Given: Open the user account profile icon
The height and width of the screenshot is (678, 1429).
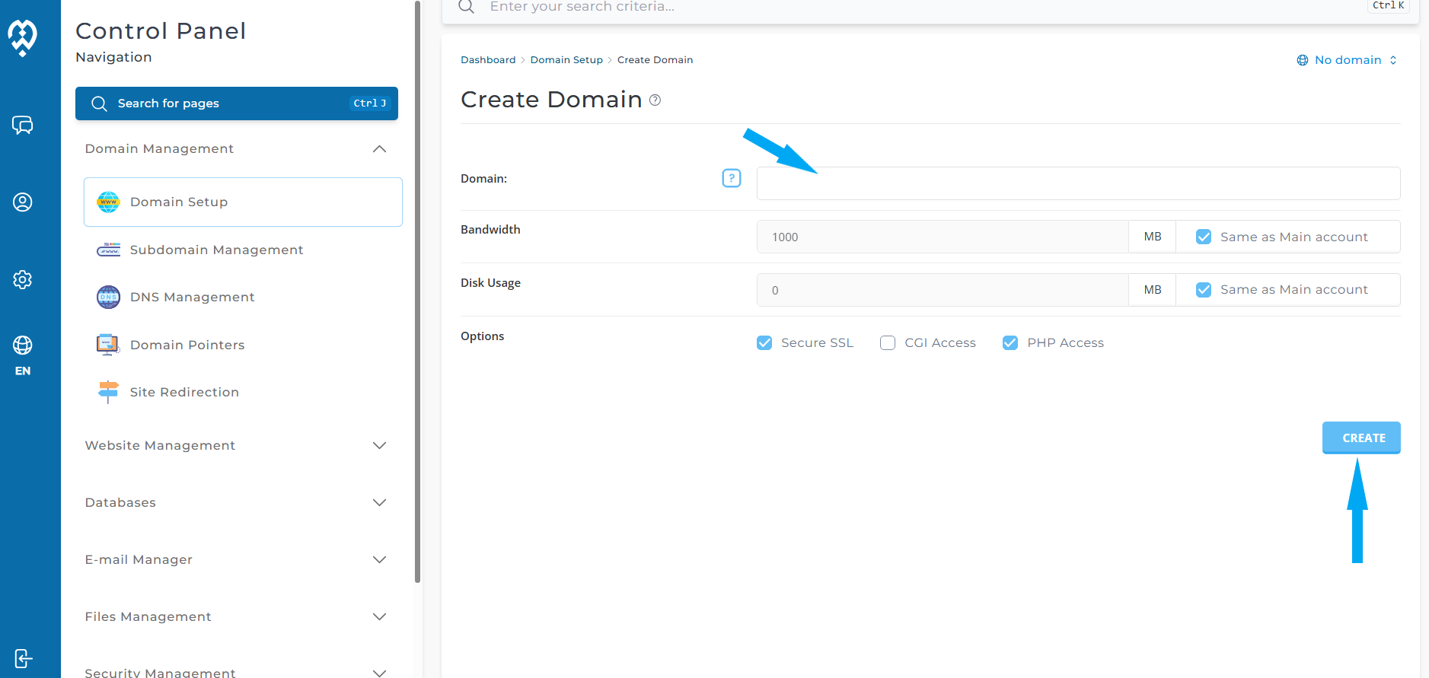Looking at the screenshot, I should [x=23, y=202].
